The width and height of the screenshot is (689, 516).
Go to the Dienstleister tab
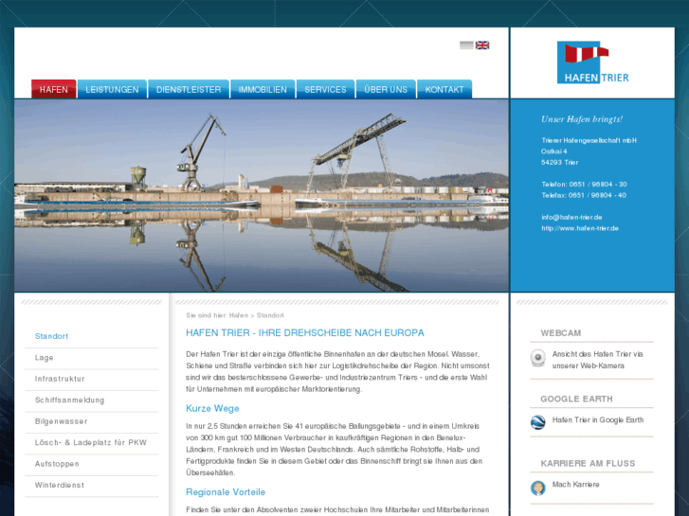189,89
